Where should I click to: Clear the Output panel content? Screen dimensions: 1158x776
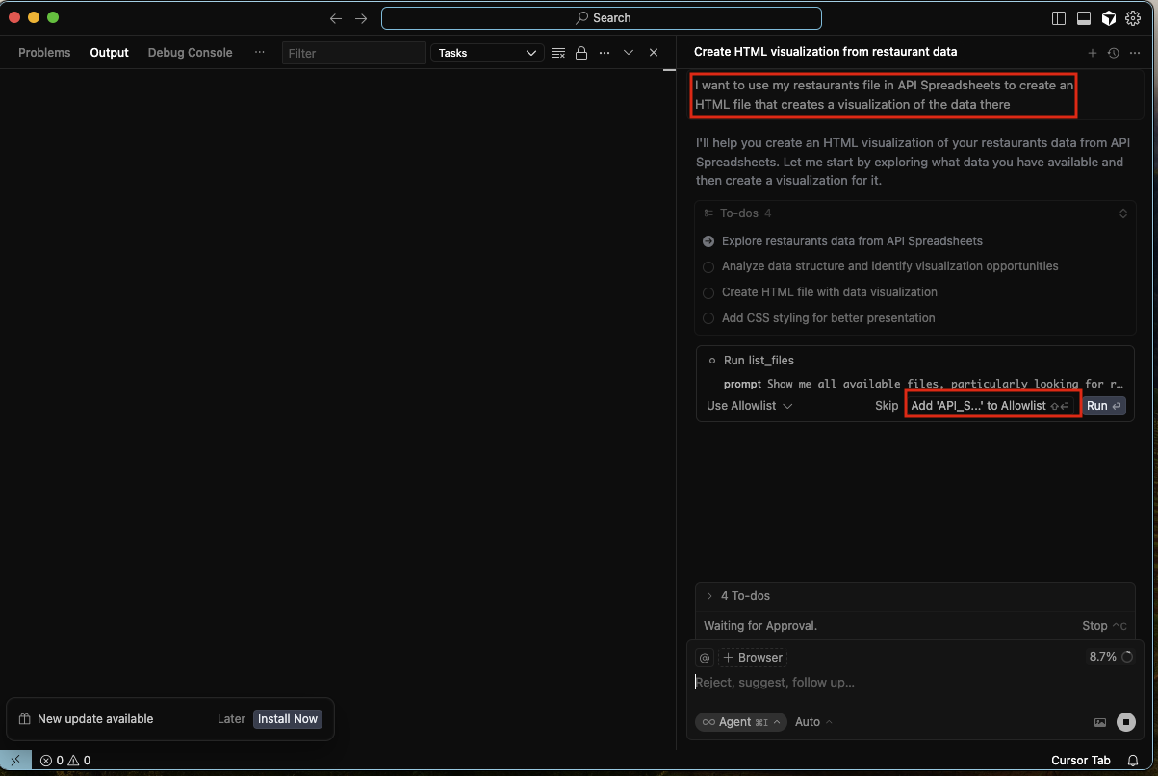pyautogui.click(x=557, y=53)
